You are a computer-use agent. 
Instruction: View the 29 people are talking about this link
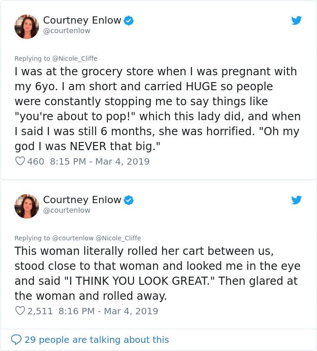pos(96,340)
